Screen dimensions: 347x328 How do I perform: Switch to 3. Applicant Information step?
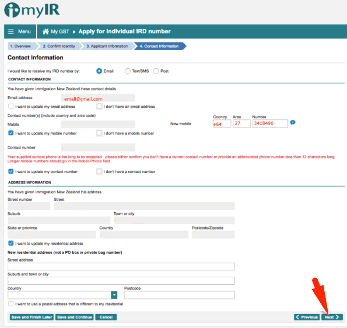(107, 46)
